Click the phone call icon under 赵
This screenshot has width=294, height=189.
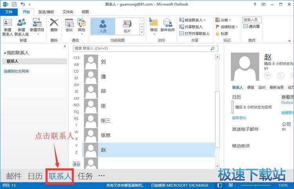[x=281, y=75]
